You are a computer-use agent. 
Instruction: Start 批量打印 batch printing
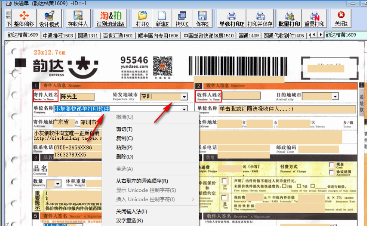[289, 19]
